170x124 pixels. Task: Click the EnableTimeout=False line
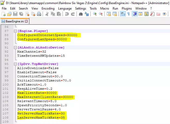tap(37, 72)
